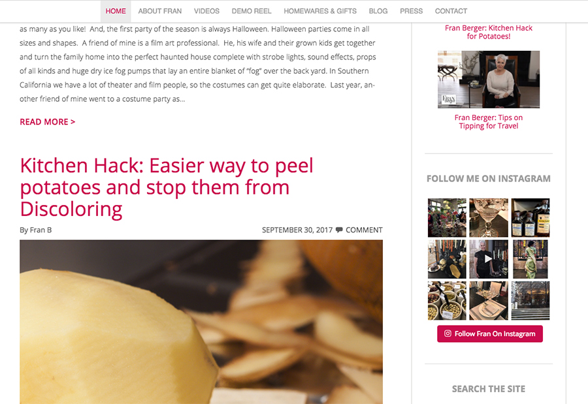588x404 pixels.
Task: Open the olive bowls Instagram photo
Action: (x=447, y=301)
